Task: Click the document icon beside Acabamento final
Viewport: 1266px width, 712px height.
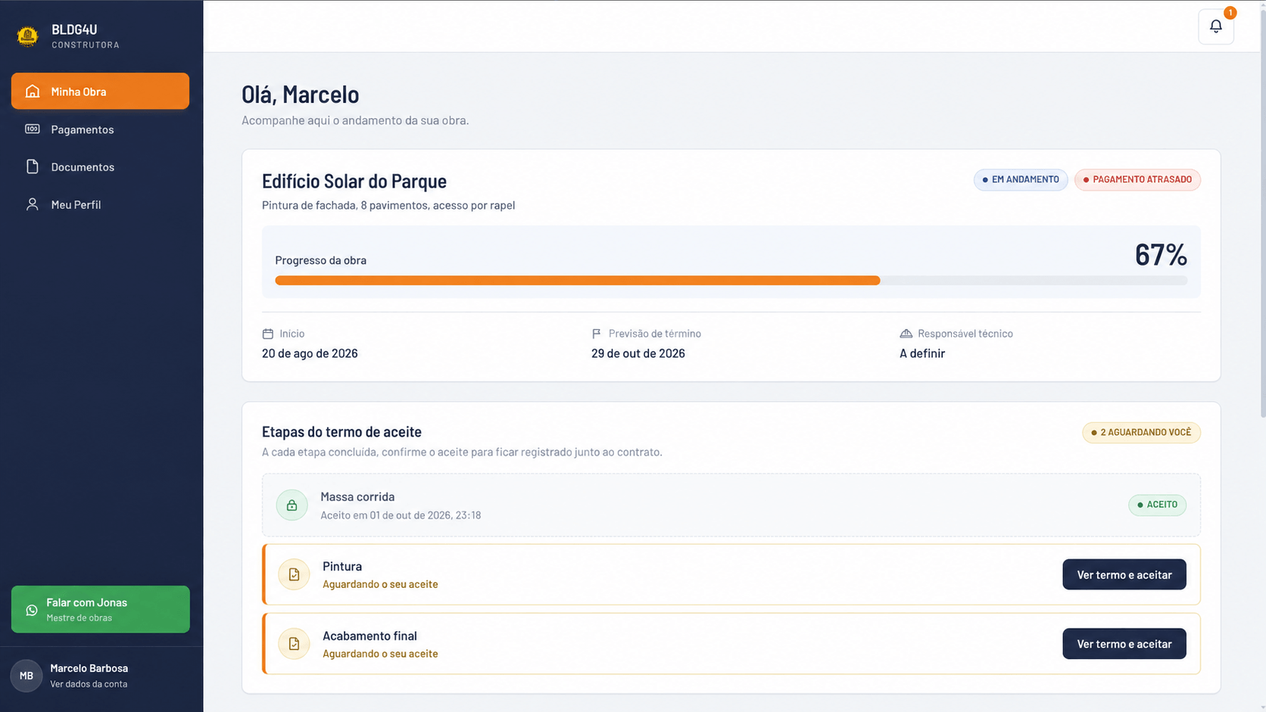Action: pyautogui.click(x=294, y=644)
